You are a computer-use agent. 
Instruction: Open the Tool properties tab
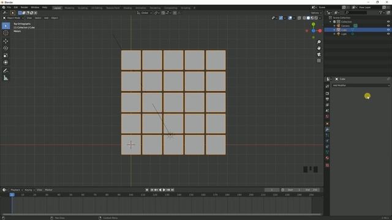point(327,86)
